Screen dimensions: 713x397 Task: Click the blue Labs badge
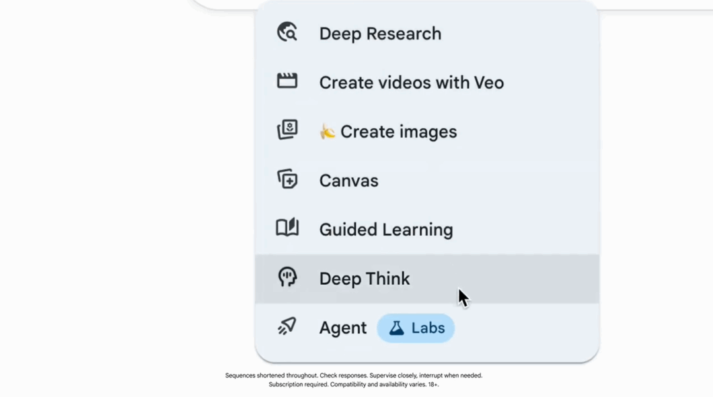pos(415,328)
